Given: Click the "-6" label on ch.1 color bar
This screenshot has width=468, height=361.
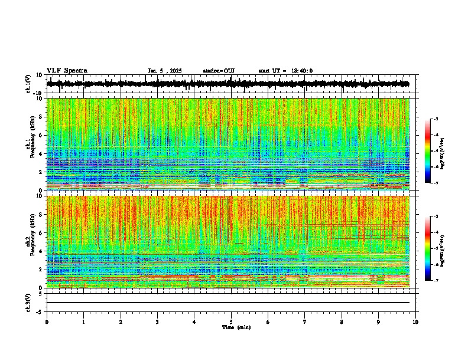Looking at the screenshot, I should (x=436, y=167).
